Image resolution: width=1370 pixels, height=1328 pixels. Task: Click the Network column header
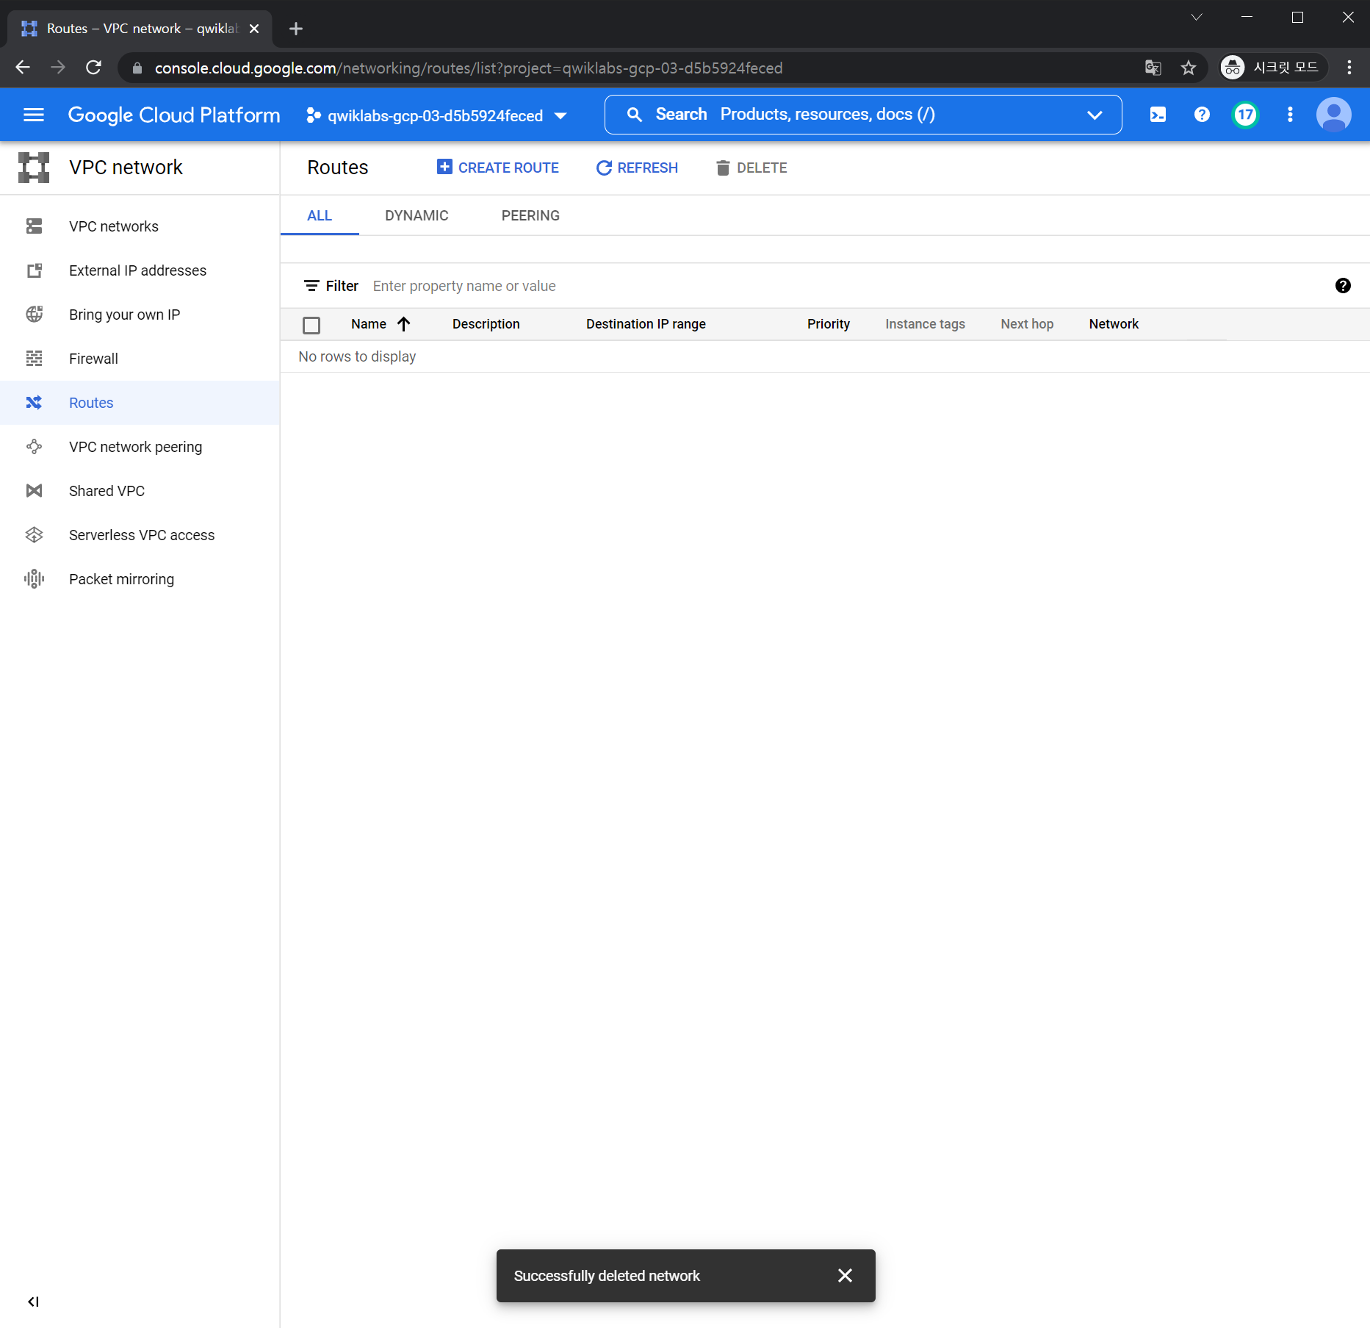tap(1114, 324)
